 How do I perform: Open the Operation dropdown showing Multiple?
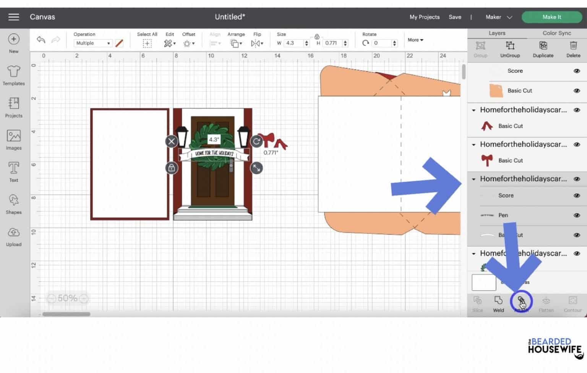pyautogui.click(x=92, y=43)
